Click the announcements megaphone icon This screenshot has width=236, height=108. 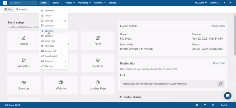point(225,3)
